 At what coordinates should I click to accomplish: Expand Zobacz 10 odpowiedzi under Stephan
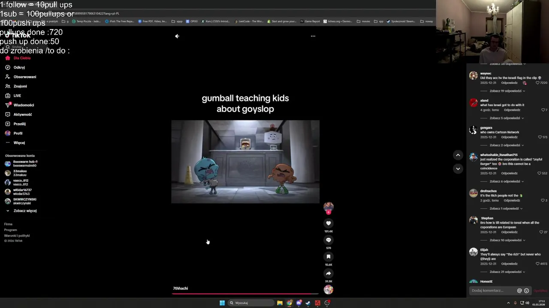[x=507, y=240]
